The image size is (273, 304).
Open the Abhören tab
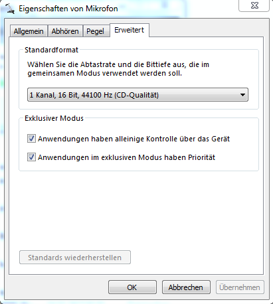[65, 31]
